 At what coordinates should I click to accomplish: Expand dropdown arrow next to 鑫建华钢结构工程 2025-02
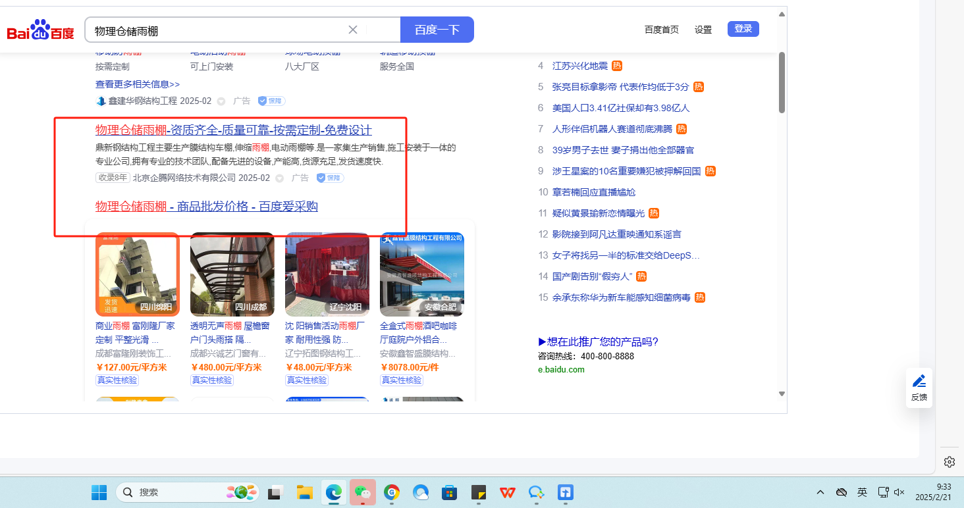[221, 101]
